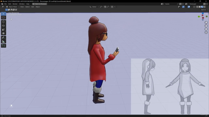Screen dimensions: 209x117
Task: Click the dark green negative Y axis circle
Action: pos(207,17)
